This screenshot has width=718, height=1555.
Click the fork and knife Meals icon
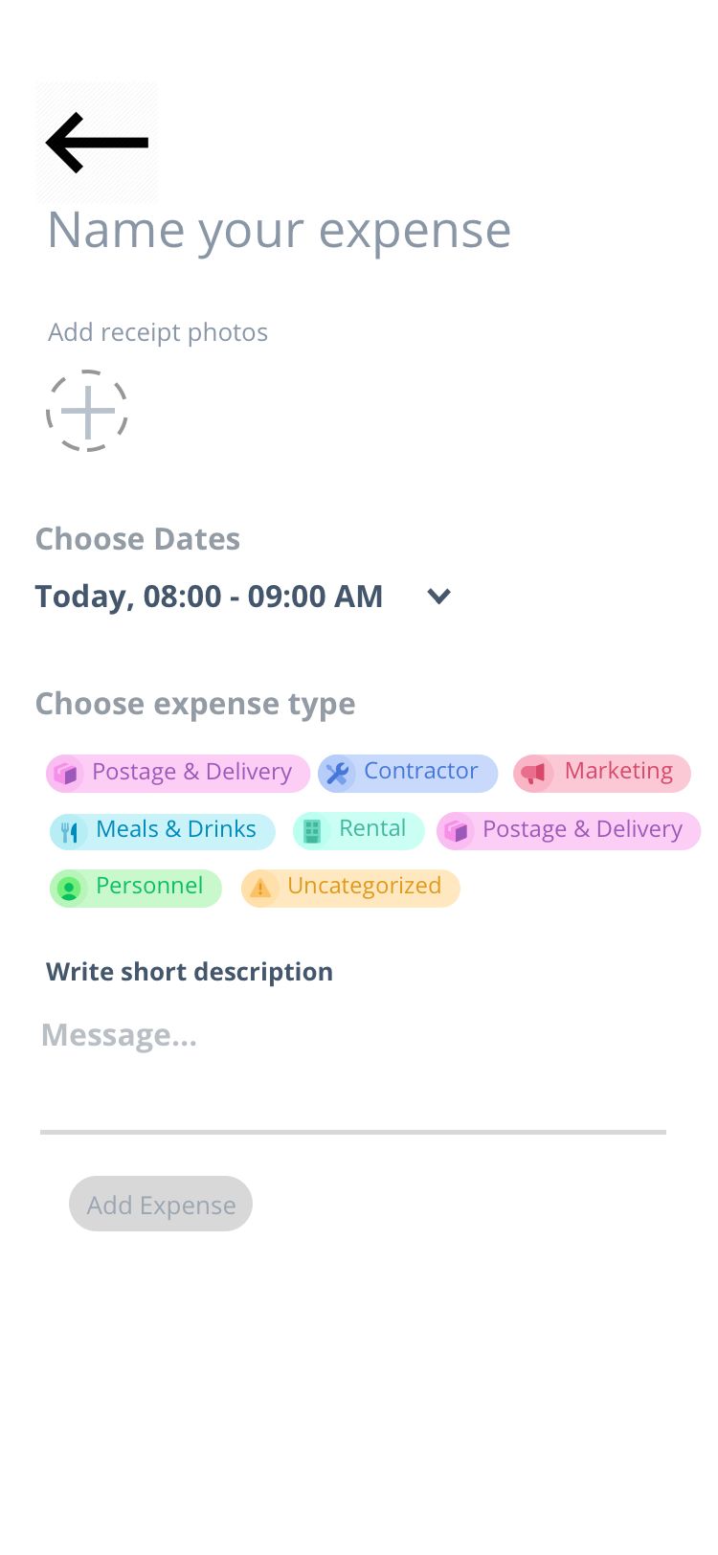click(x=69, y=831)
